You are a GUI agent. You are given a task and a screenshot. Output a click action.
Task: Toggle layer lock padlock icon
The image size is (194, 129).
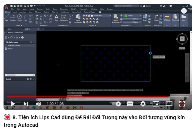pyautogui.click(x=89, y=16)
